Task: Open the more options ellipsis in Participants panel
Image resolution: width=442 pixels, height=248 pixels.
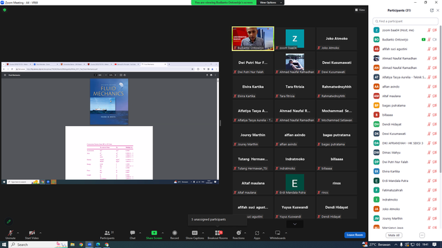Action: (x=422, y=235)
